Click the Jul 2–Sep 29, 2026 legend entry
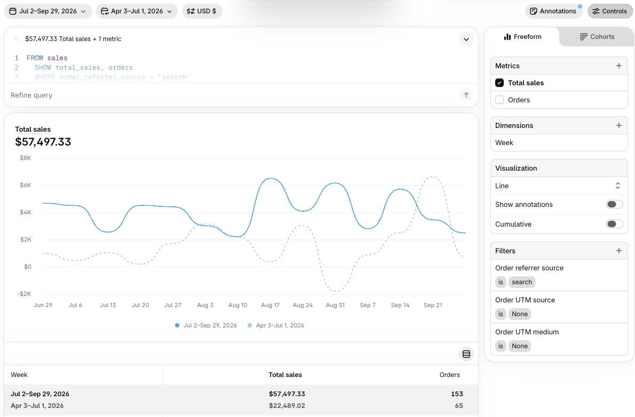Viewport: 635px width, 417px height. (206, 325)
